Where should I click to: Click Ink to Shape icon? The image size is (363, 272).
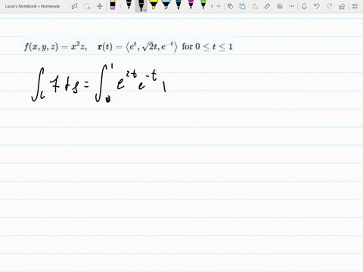[x=242, y=6]
